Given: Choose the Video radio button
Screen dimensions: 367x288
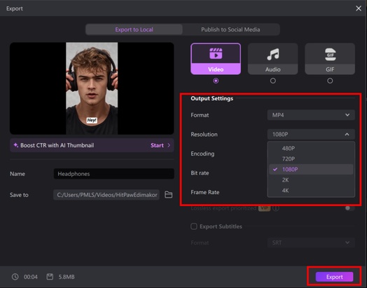Looking at the screenshot, I should (x=216, y=81).
